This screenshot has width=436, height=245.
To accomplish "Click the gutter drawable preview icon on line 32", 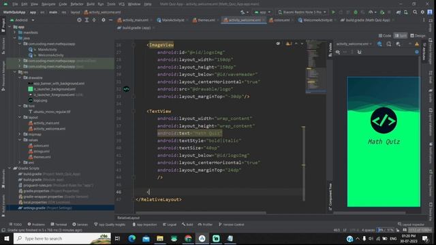I will [126, 89].
